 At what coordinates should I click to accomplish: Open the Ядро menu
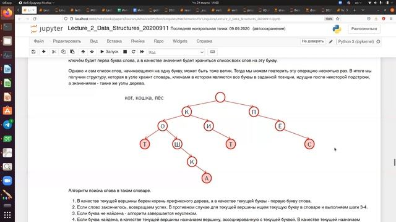point(158,41)
